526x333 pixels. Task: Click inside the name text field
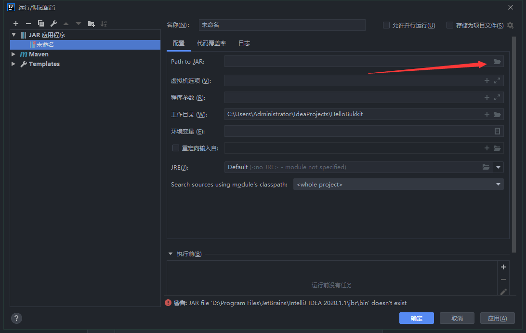tap(282, 25)
